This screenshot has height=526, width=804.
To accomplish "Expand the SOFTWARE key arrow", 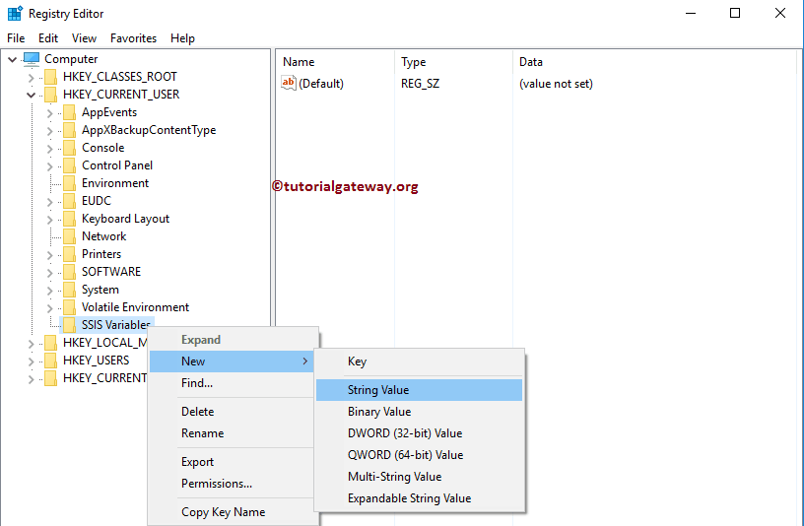I will point(49,272).
